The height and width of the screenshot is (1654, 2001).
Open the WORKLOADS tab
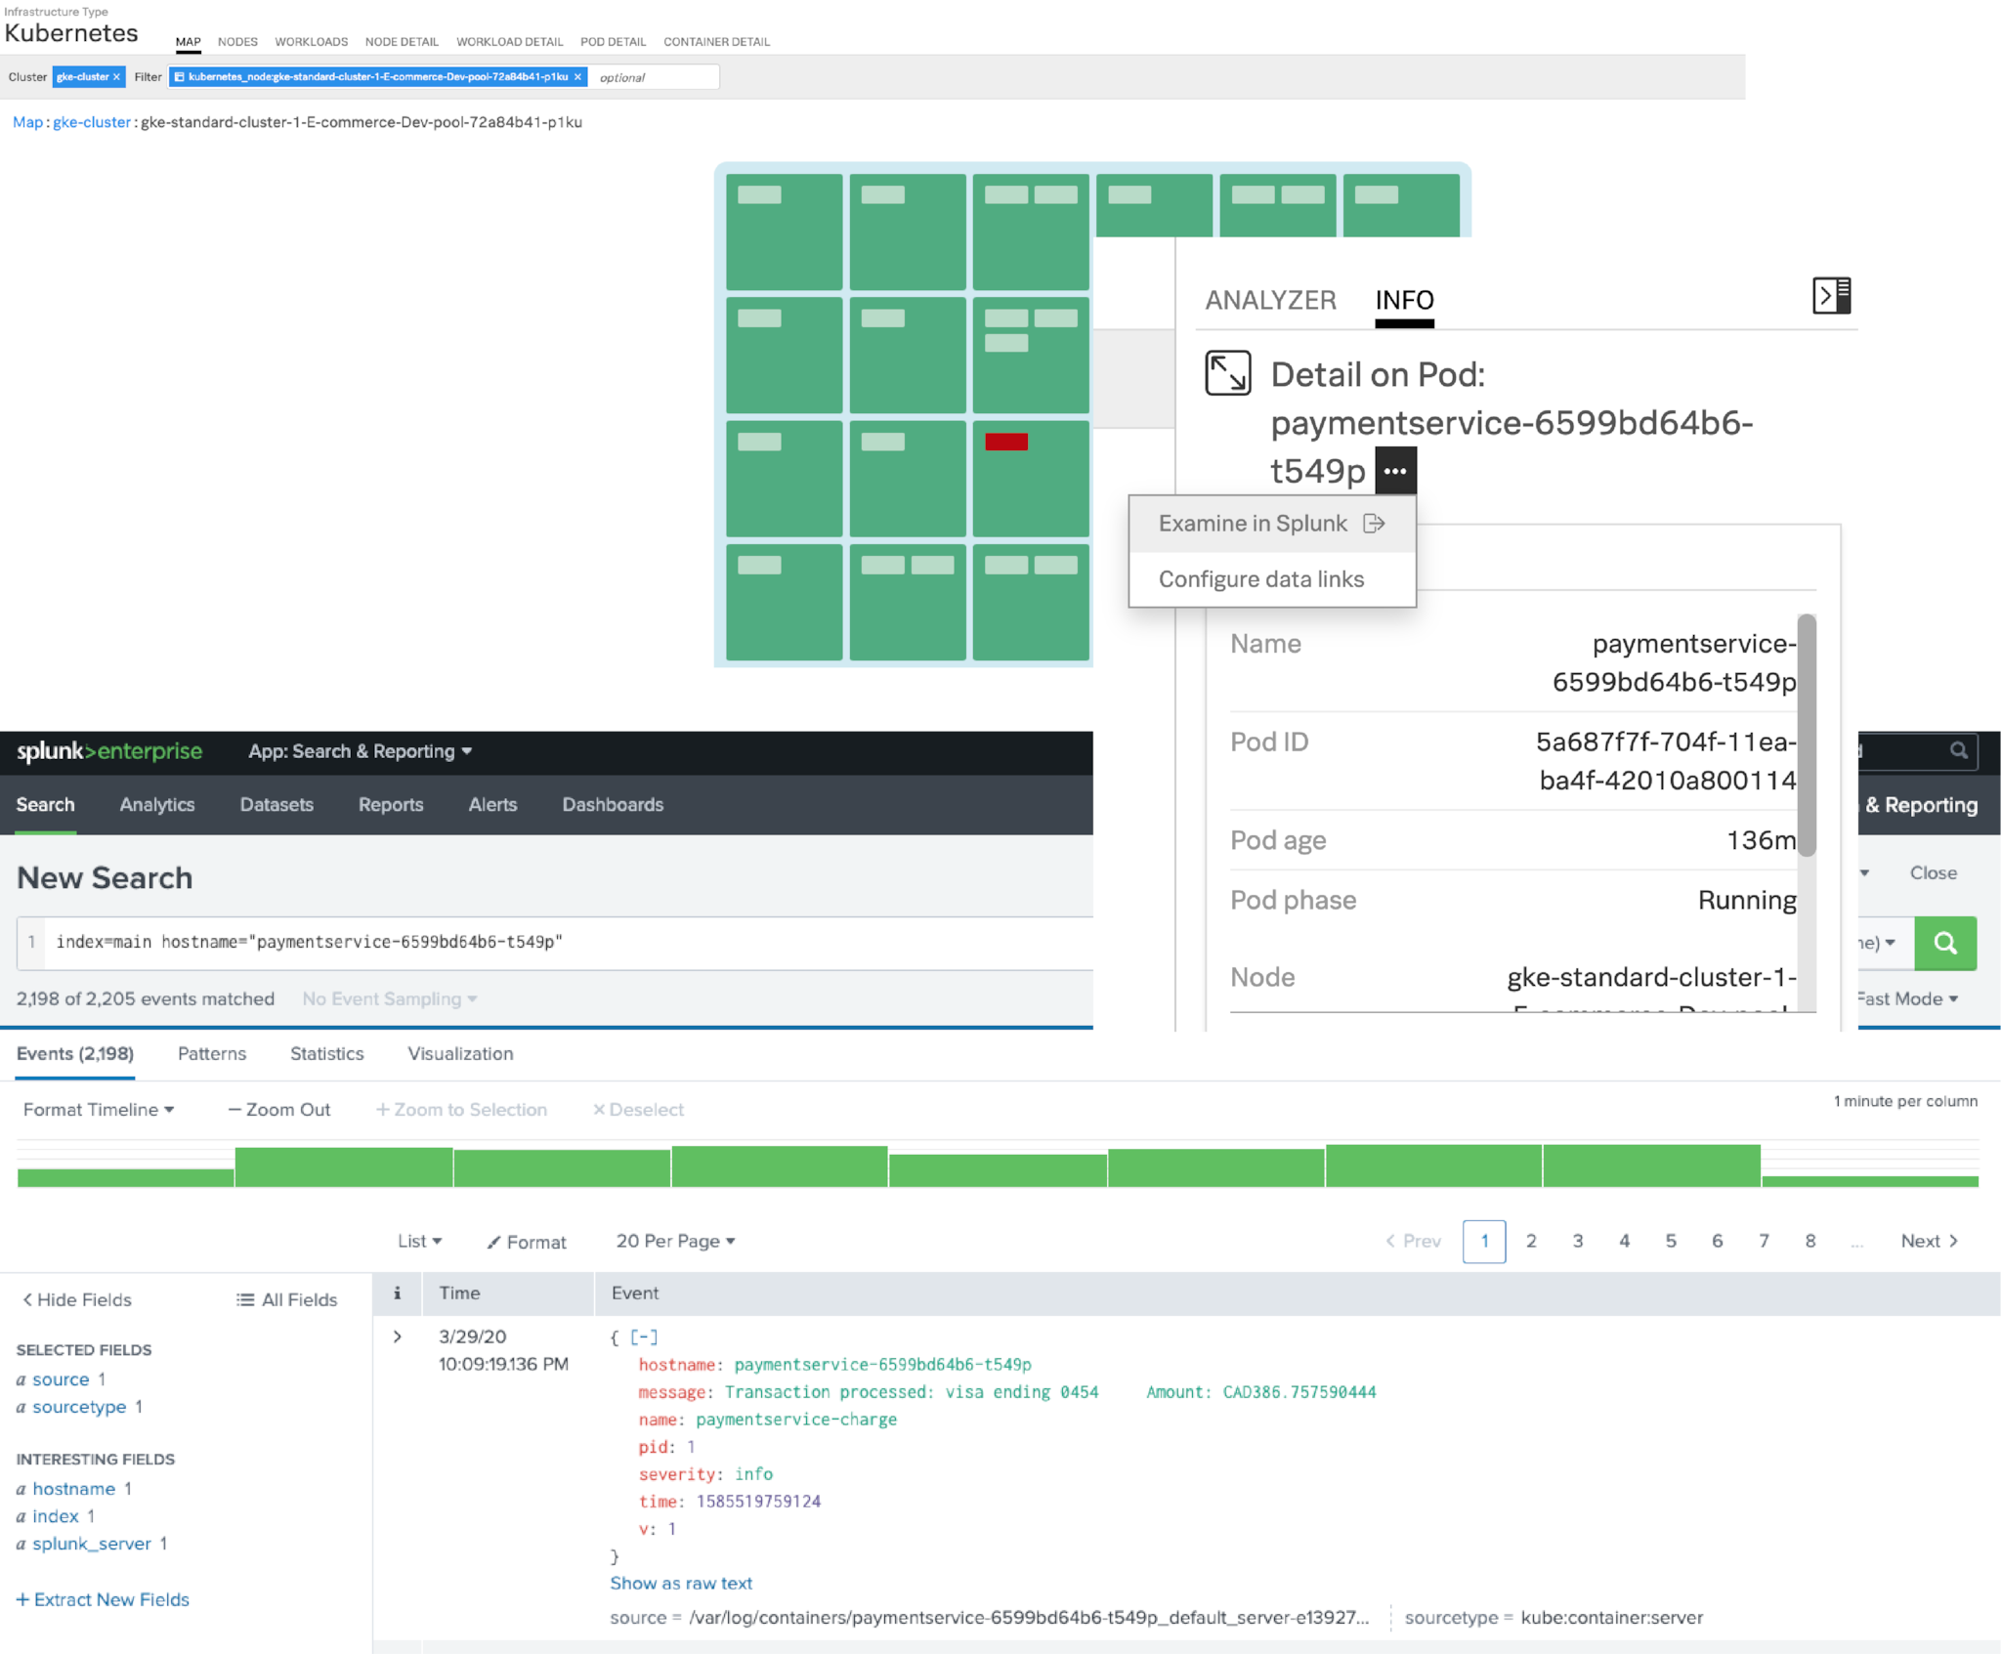(x=311, y=42)
